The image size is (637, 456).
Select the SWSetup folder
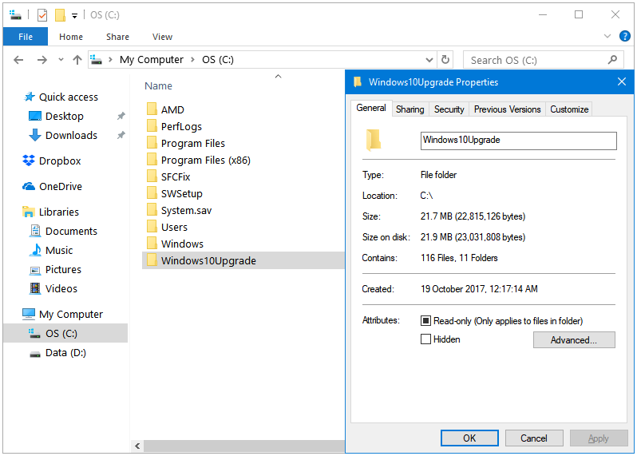[x=181, y=193]
